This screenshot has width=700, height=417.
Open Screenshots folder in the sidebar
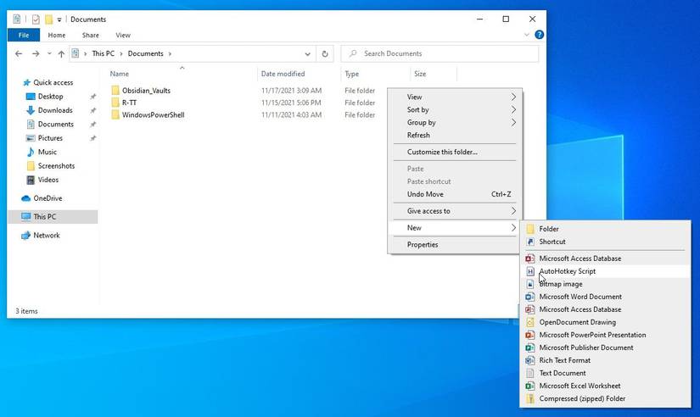[x=56, y=166]
